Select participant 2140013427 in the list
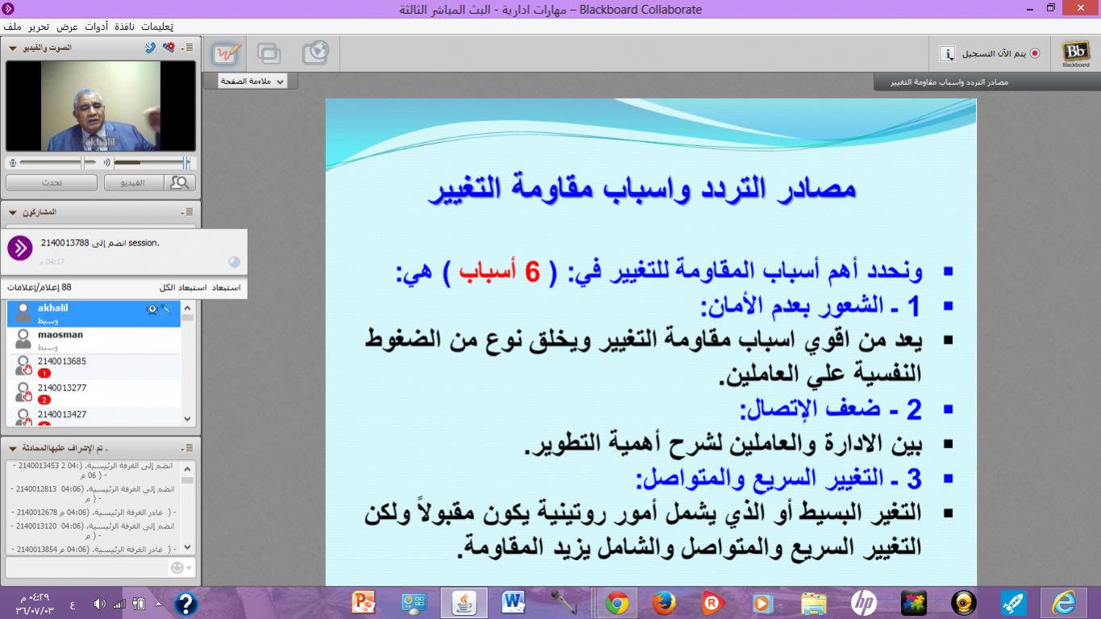 tap(94, 417)
